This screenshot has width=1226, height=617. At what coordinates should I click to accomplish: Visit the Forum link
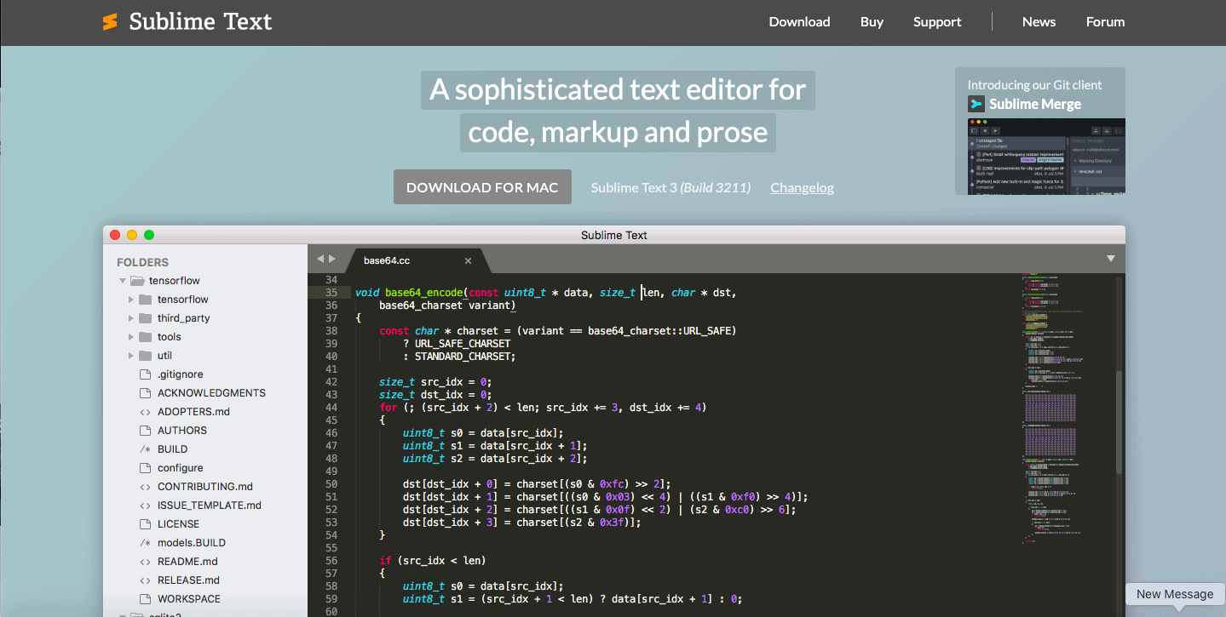pyautogui.click(x=1105, y=22)
